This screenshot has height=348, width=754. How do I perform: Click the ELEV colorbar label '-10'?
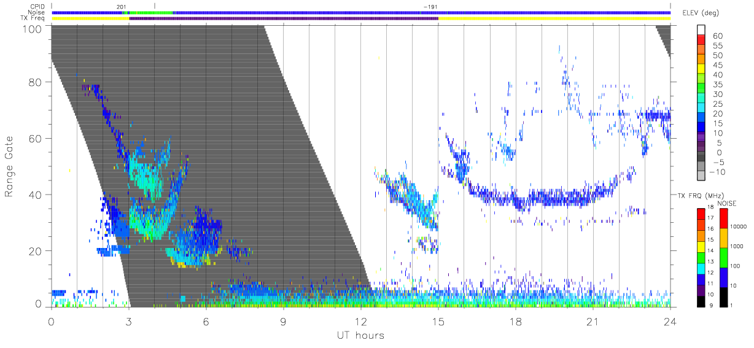pos(716,172)
